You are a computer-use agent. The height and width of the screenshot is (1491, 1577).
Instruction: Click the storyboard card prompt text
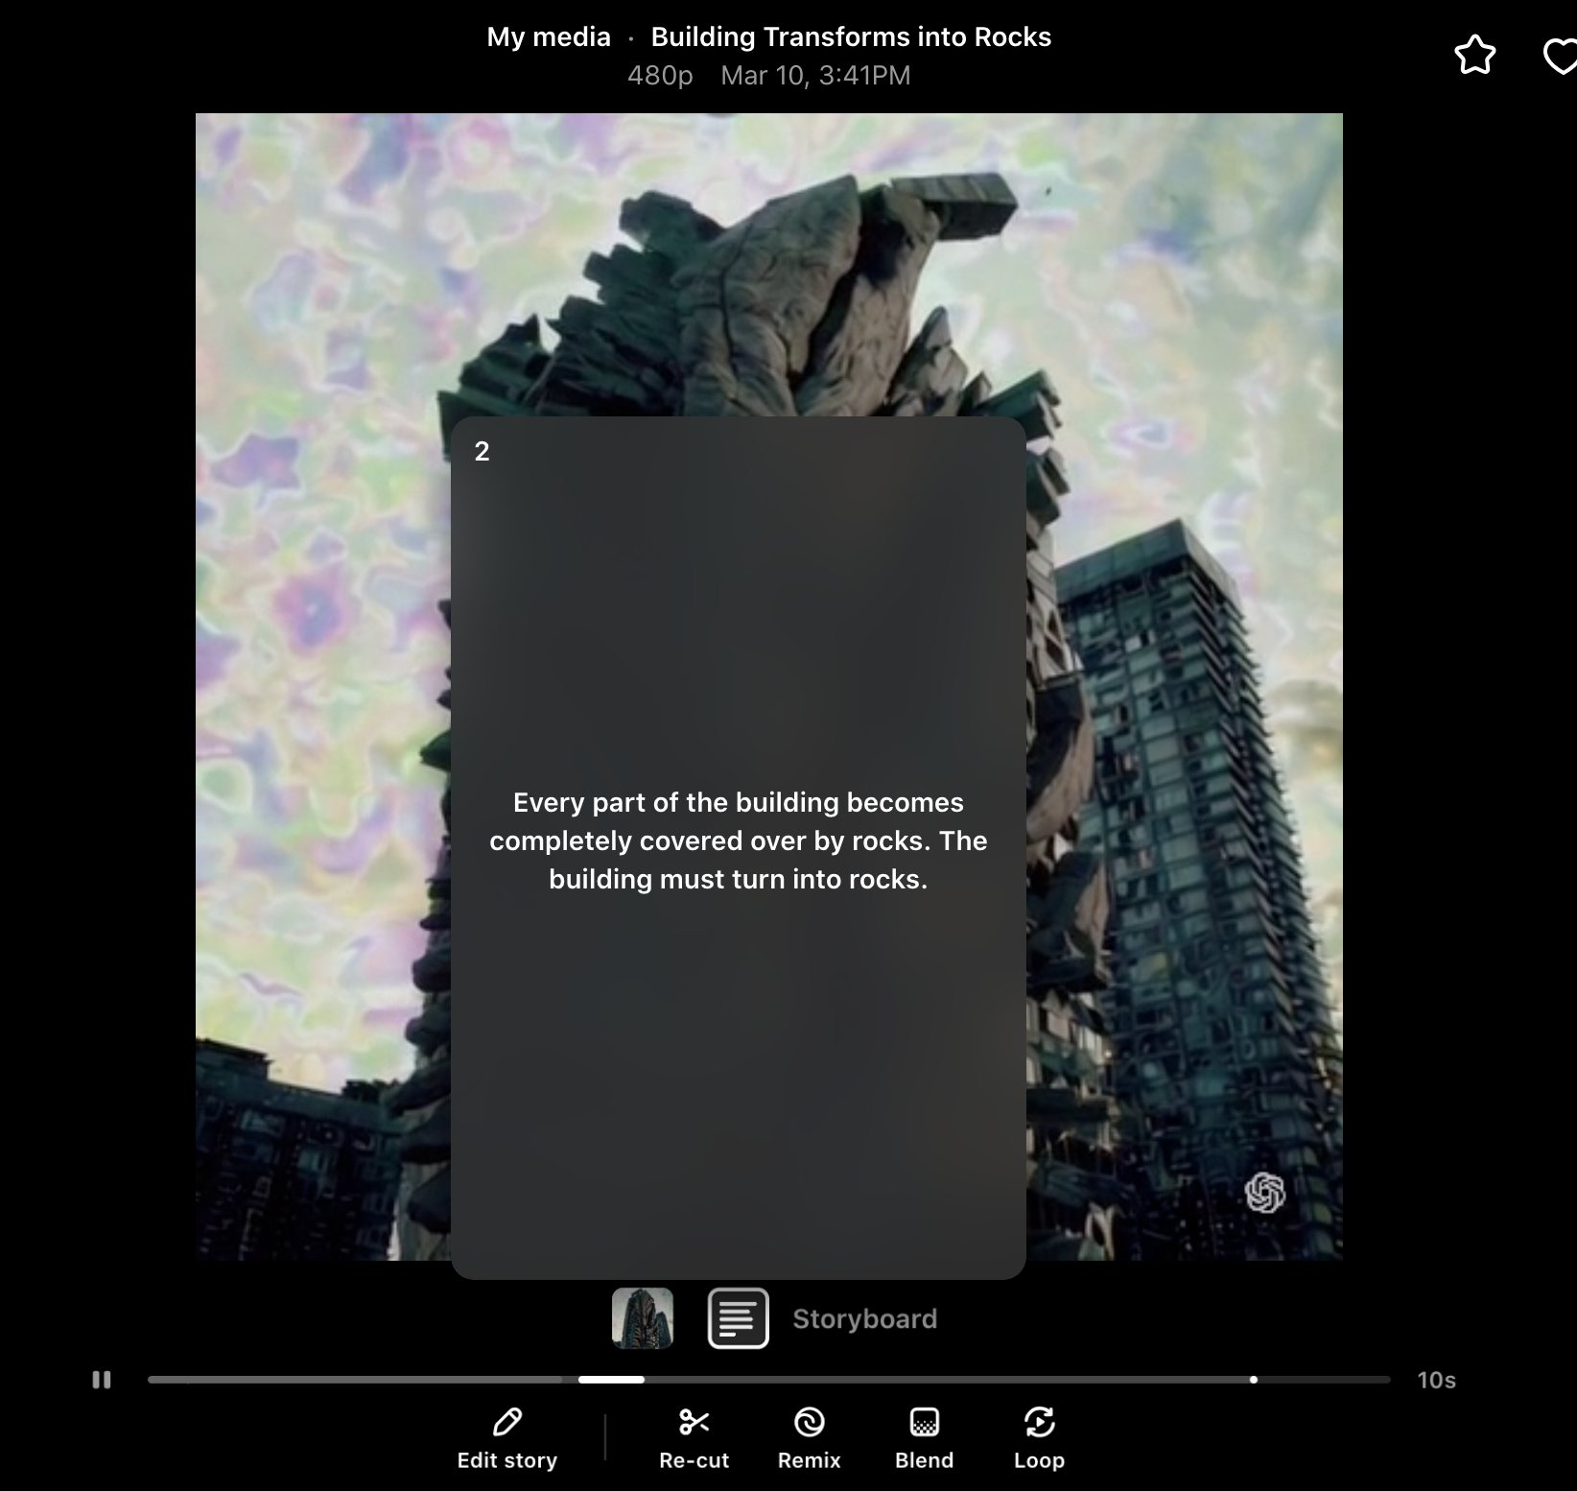[739, 840]
